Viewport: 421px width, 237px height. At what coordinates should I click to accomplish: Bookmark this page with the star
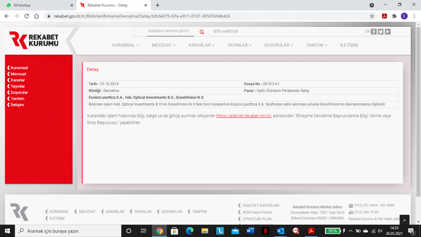point(372,16)
